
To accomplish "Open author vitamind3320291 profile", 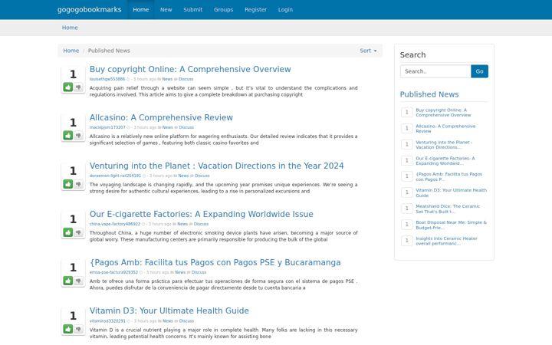I will [x=107, y=321].
